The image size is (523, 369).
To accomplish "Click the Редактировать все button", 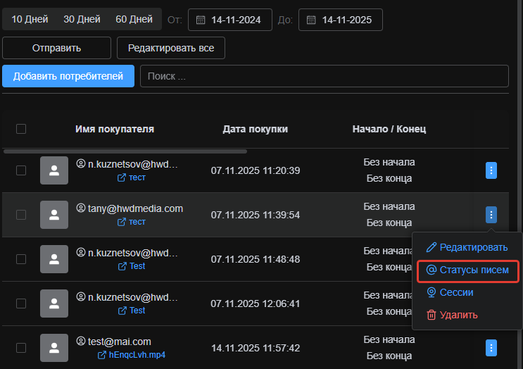I will point(171,48).
